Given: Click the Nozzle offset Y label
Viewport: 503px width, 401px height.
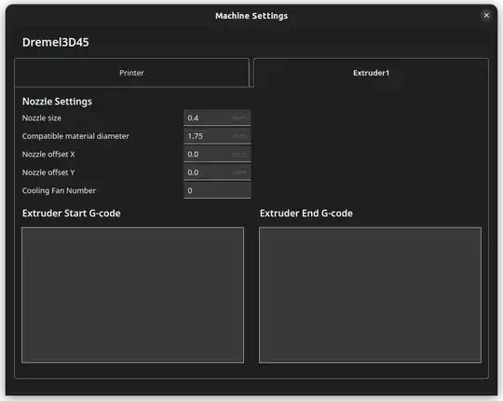Looking at the screenshot, I should pyautogui.click(x=48, y=173).
